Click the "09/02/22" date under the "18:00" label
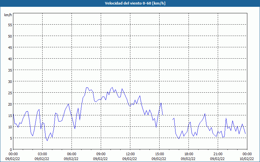The height and width of the screenshot is (162, 260). 188,159
